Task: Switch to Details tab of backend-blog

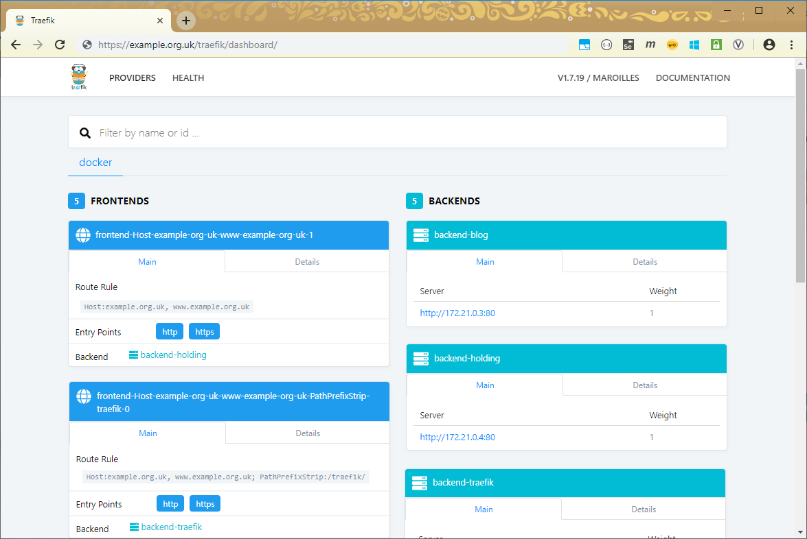Action: point(644,262)
